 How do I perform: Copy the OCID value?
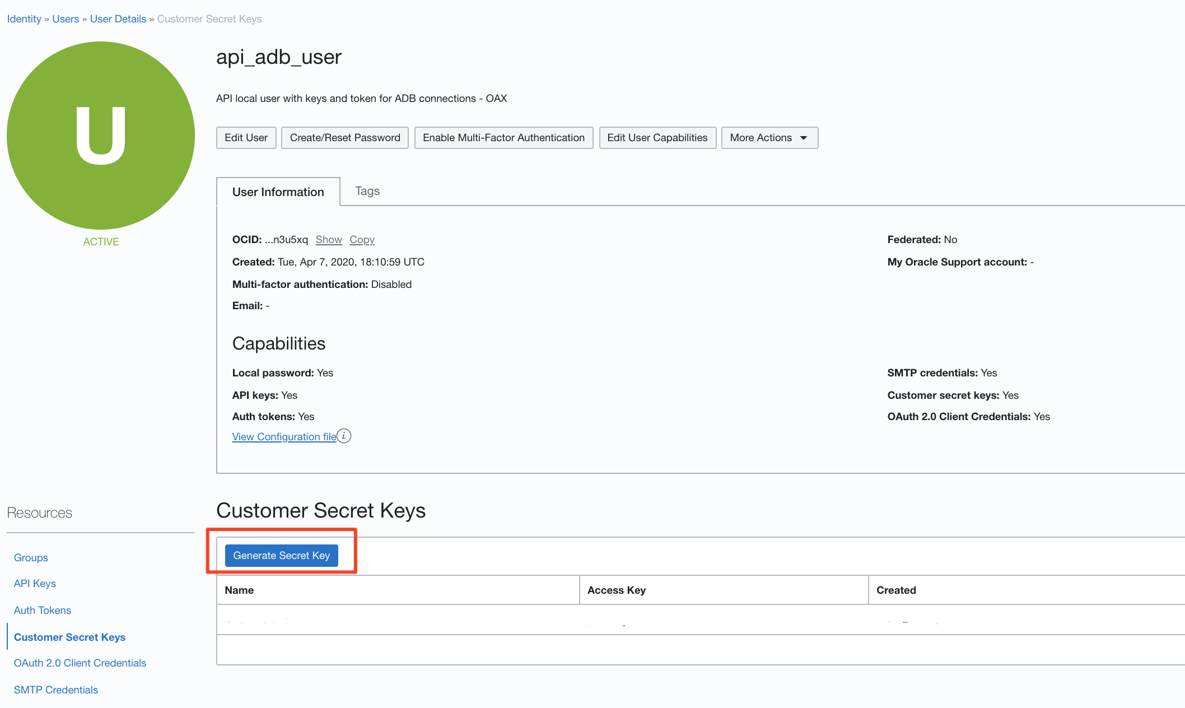(x=362, y=240)
